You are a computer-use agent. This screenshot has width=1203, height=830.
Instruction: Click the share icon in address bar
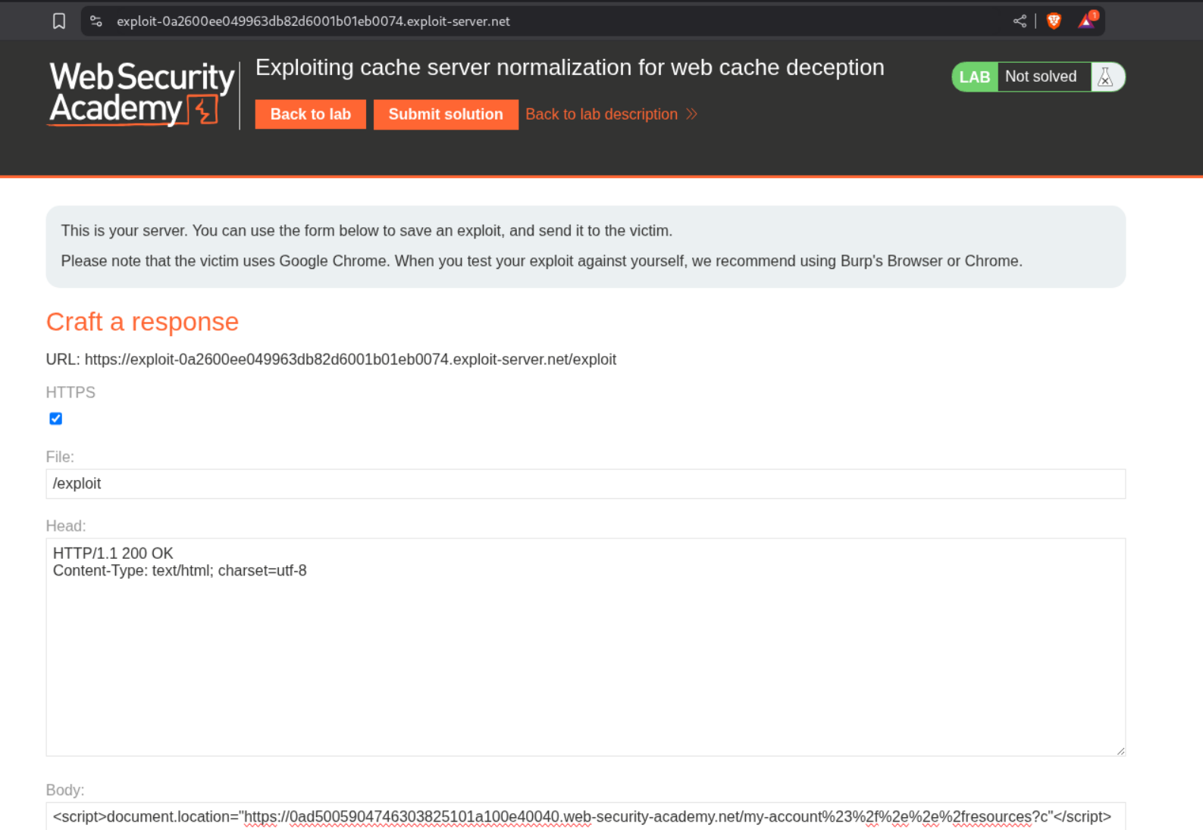1020,21
